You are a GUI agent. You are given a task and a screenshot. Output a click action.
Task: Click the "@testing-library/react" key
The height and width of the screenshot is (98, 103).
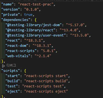(31, 30)
